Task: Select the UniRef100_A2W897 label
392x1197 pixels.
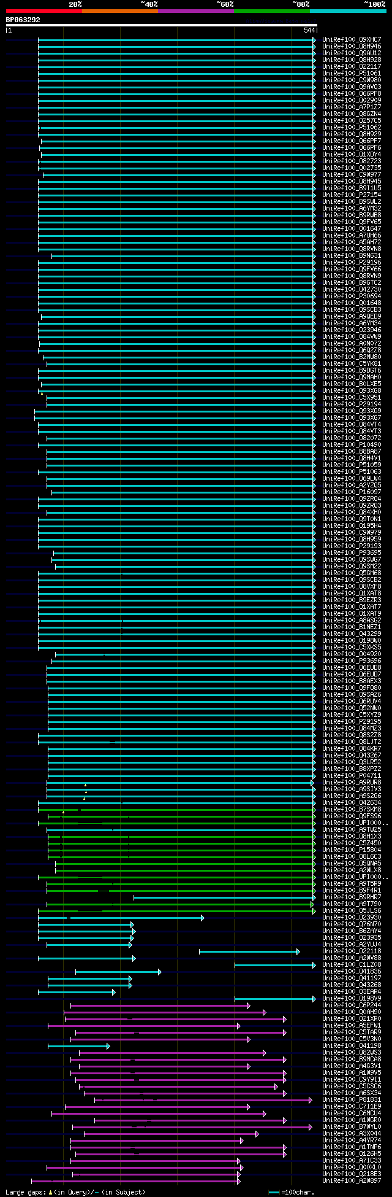Action: (x=352, y=1180)
